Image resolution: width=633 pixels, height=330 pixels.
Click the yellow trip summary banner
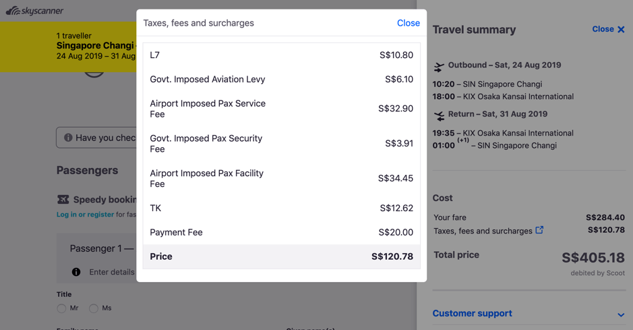tap(67, 47)
